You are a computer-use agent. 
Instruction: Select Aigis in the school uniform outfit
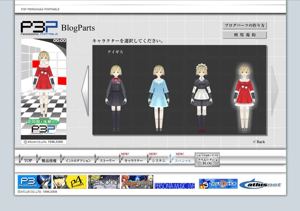(x=116, y=98)
